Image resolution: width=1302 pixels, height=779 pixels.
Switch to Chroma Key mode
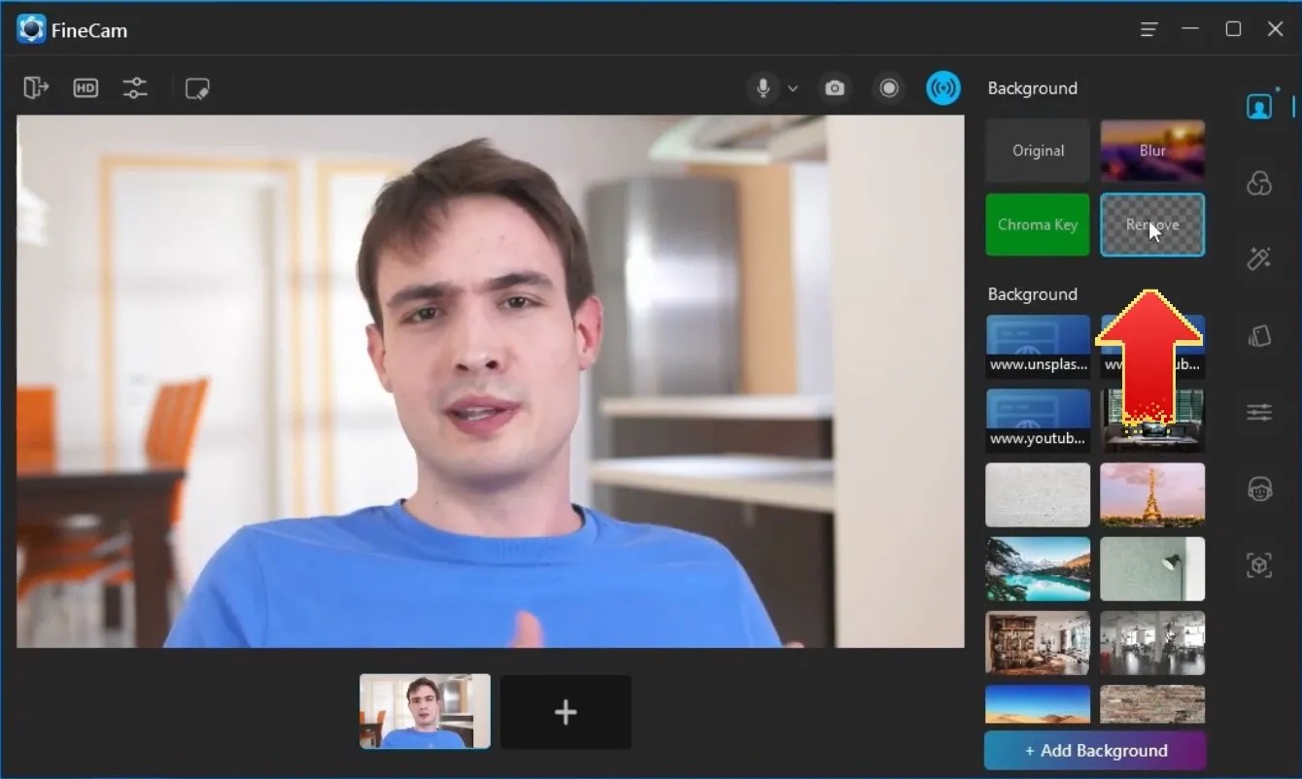(x=1037, y=224)
